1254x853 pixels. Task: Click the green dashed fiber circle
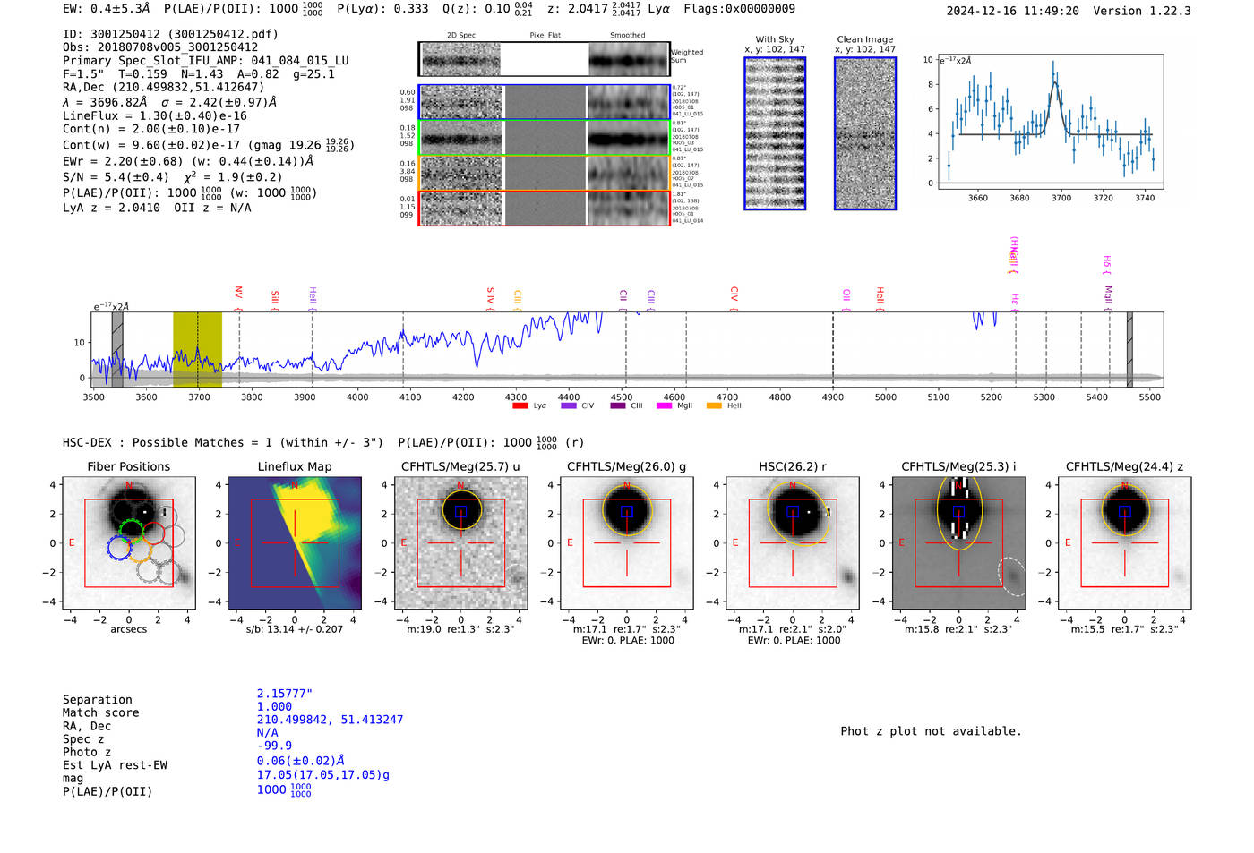(131, 531)
